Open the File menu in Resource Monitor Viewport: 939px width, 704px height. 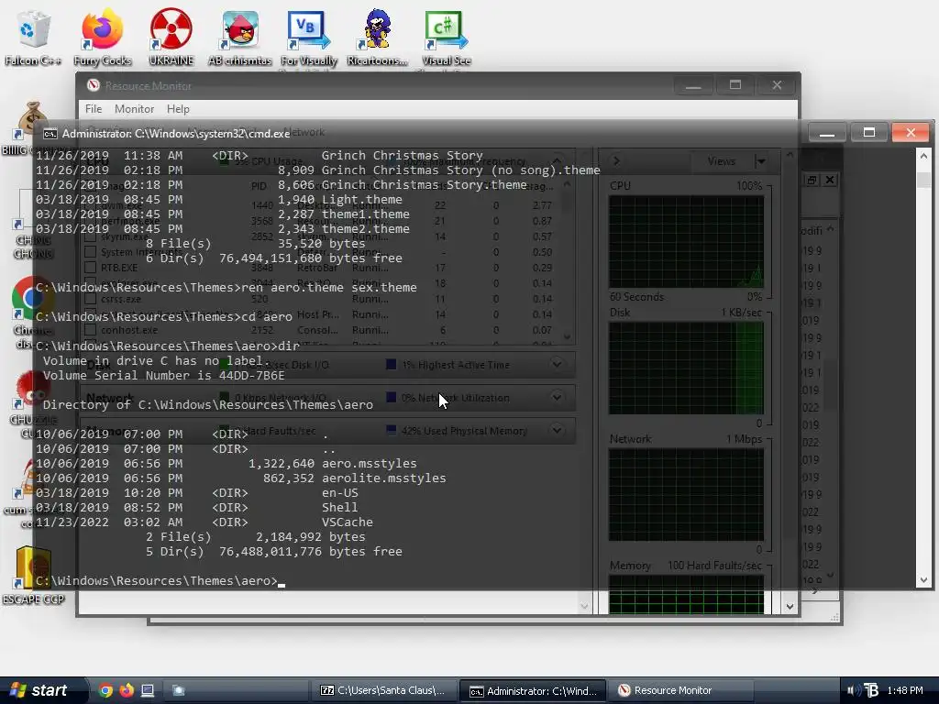coord(94,109)
